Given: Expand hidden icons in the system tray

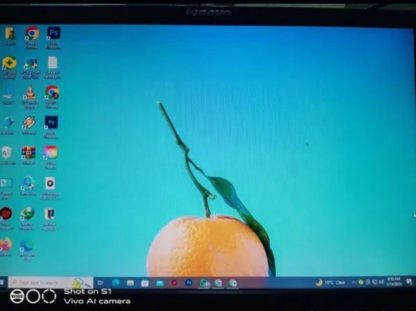Looking at the screenshot, I should [353, 283].
